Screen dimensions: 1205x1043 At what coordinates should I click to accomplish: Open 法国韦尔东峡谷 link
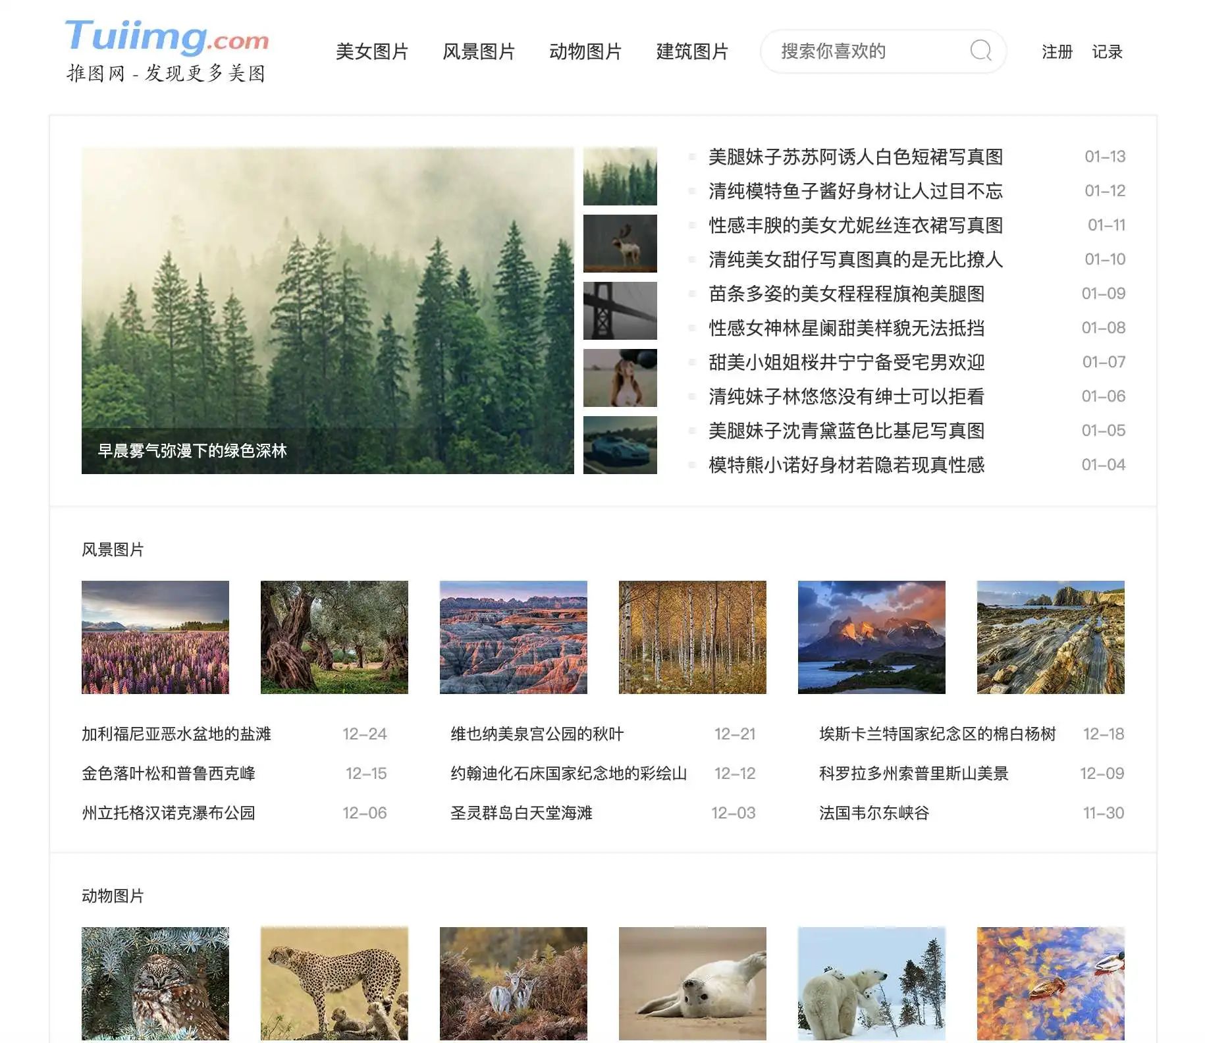tap(874, 813)
